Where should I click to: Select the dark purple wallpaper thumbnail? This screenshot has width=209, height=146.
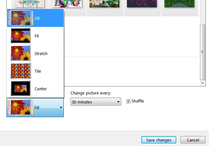point(142,4)
